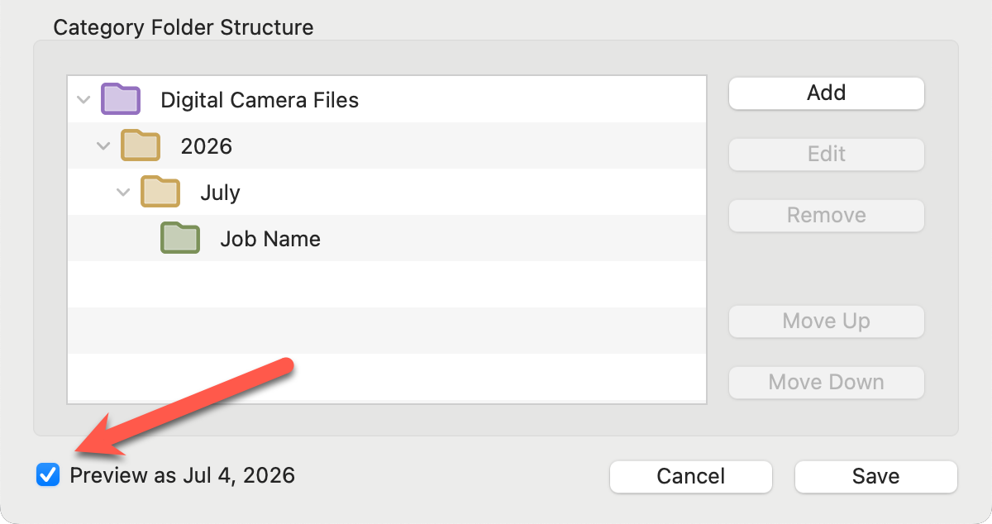Click the Remove button
The width and height of the screenshot is (992, 524).
(826, 216)
